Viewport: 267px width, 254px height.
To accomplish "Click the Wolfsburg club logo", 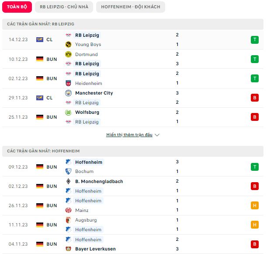I will click(68, 112).
